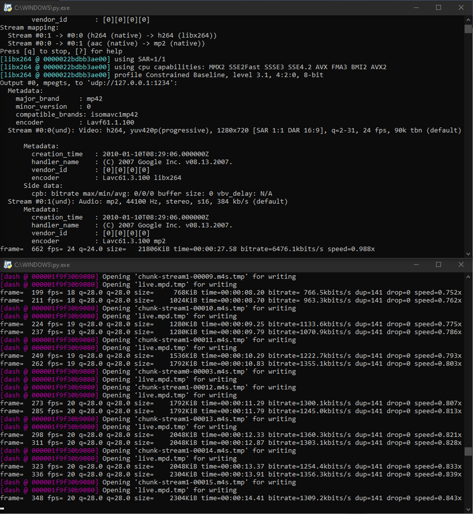Click the 'chunk-stream1-00014.m4s.tmp' opening line

click(x=148, y=450)
